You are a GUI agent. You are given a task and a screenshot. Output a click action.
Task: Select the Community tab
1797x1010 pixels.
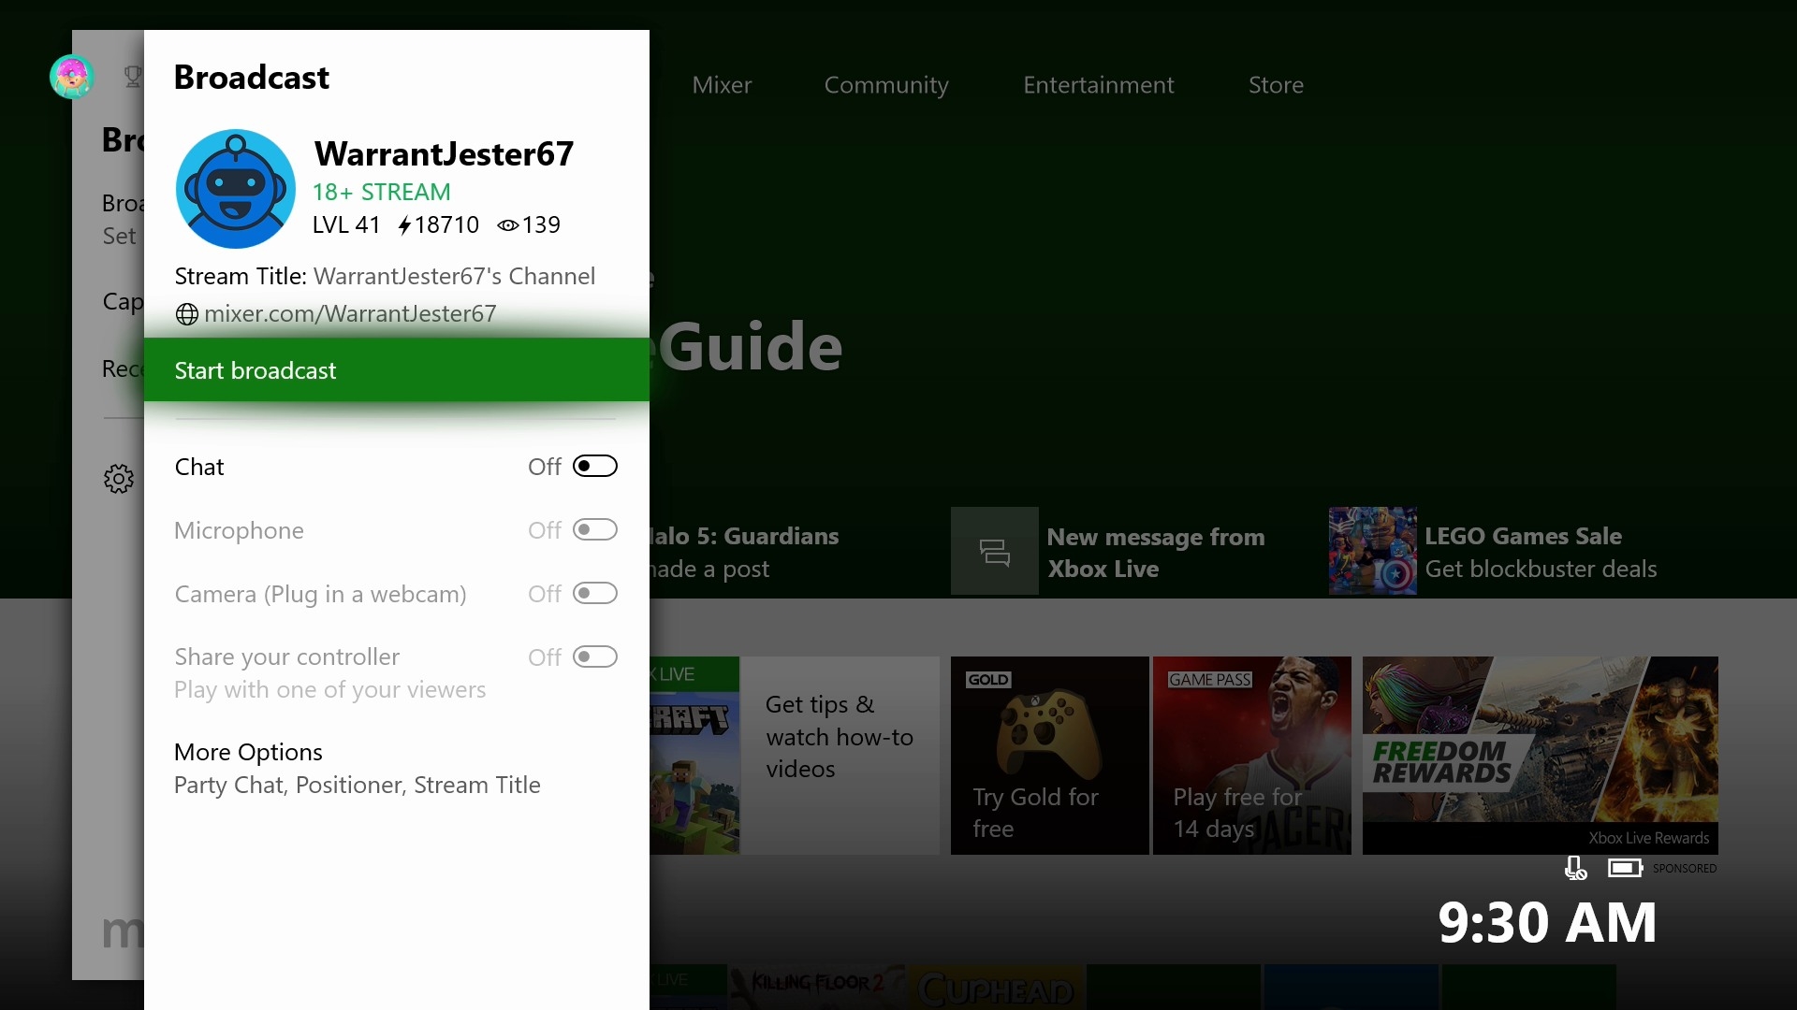click(x=887, y=84)
